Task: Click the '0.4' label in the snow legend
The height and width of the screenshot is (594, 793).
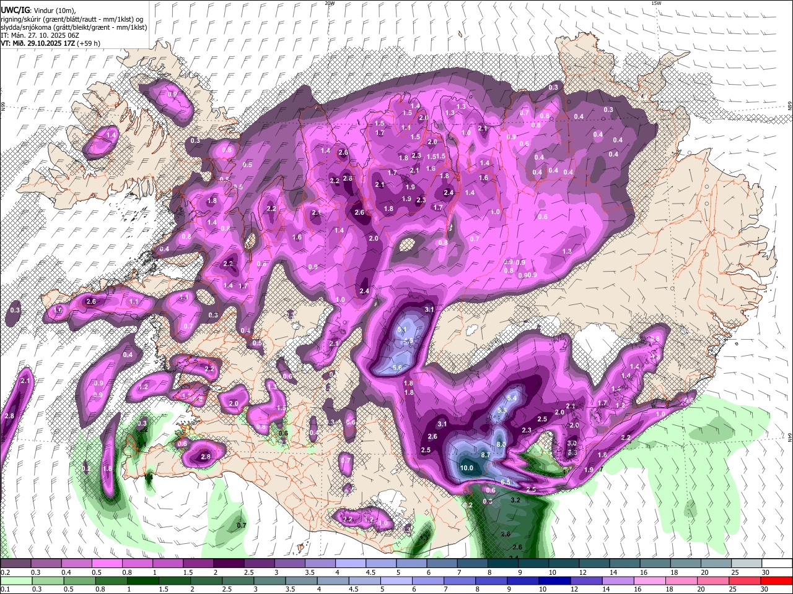Action: coord(67,572)
